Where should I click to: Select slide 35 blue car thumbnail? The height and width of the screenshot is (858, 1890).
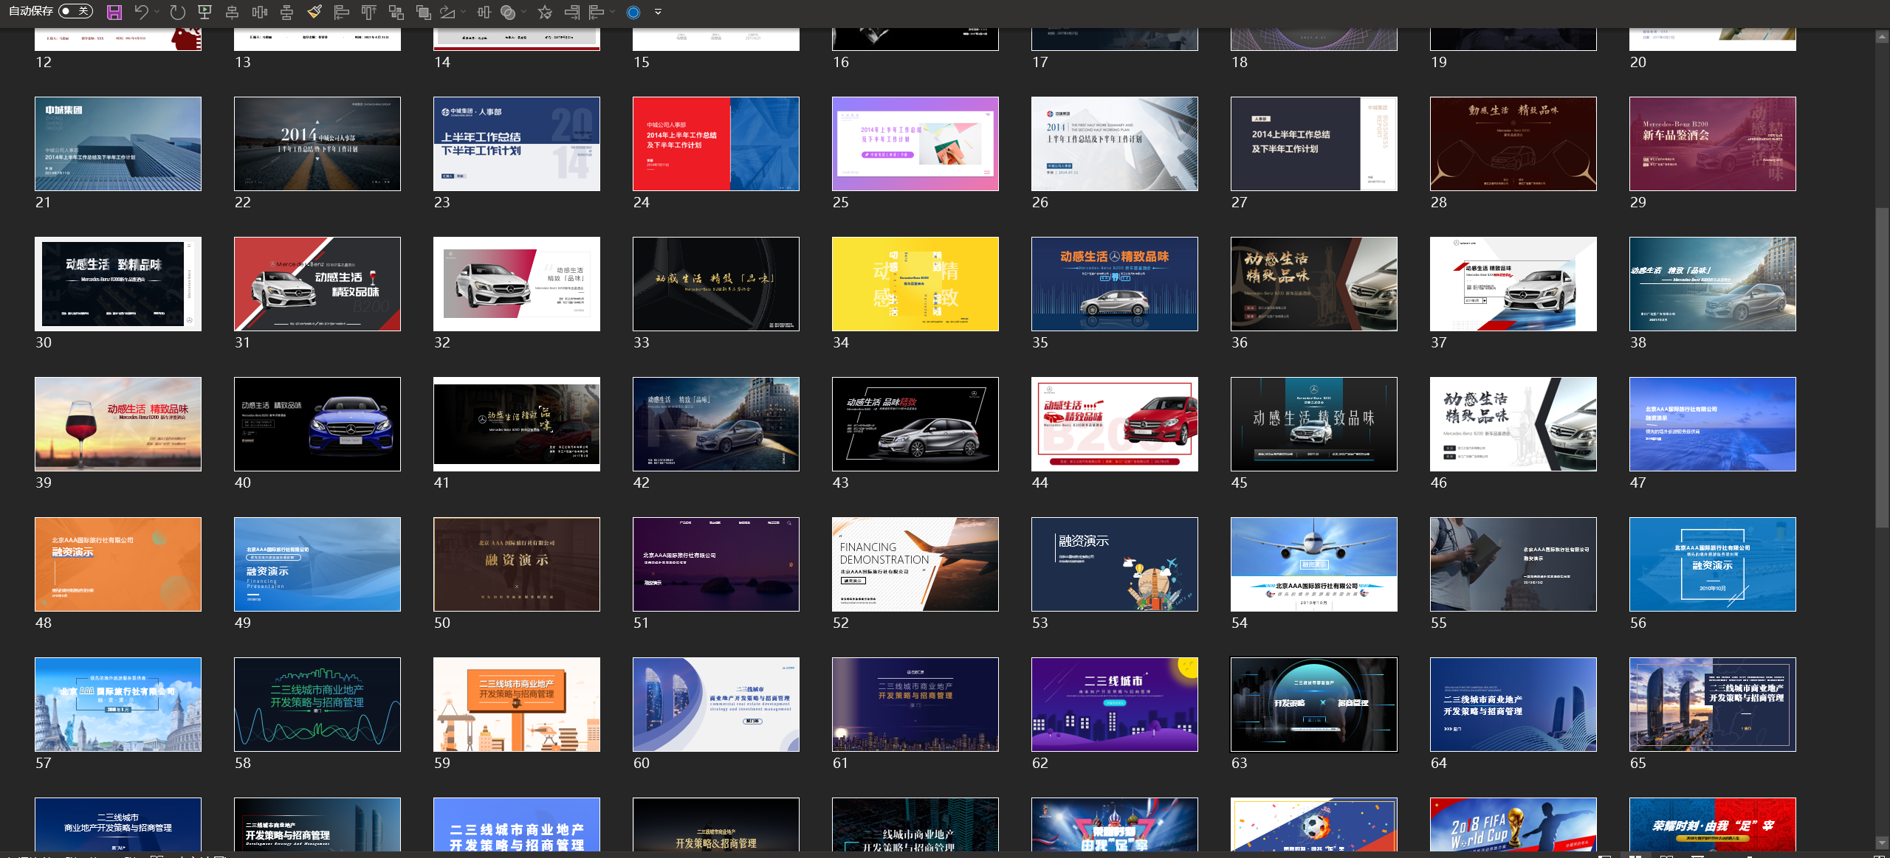[x=1115, y=284]
